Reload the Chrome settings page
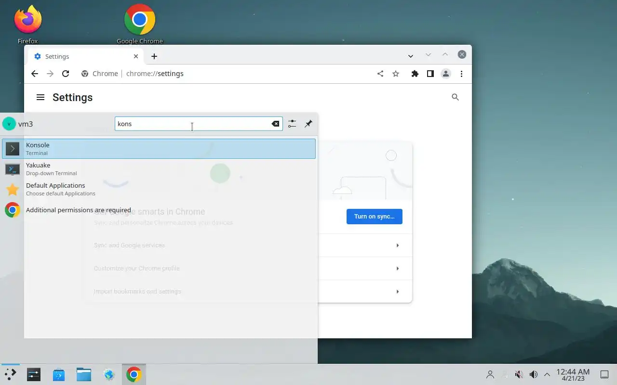Screen dimensions: 617x385 coord(66,74)
